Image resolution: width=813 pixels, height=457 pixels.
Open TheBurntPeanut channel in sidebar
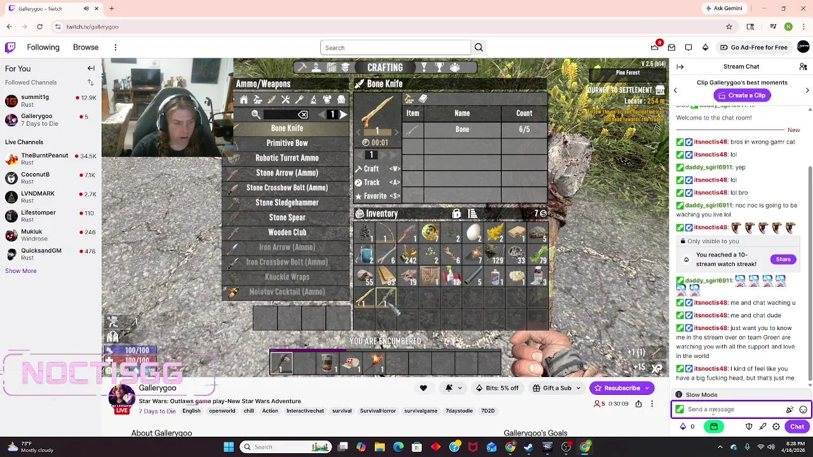[x=51, y=159]
